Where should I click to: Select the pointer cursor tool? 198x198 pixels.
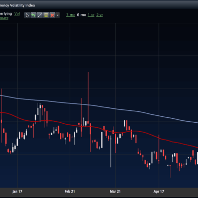click(27, 15)
